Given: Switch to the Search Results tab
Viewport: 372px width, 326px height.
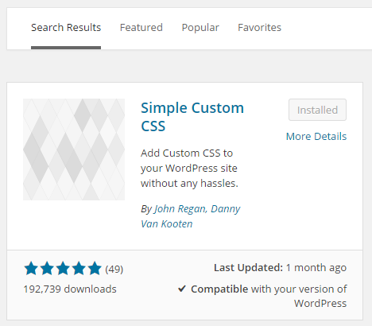Looking at the screenshot, I should tap(66, 28).
